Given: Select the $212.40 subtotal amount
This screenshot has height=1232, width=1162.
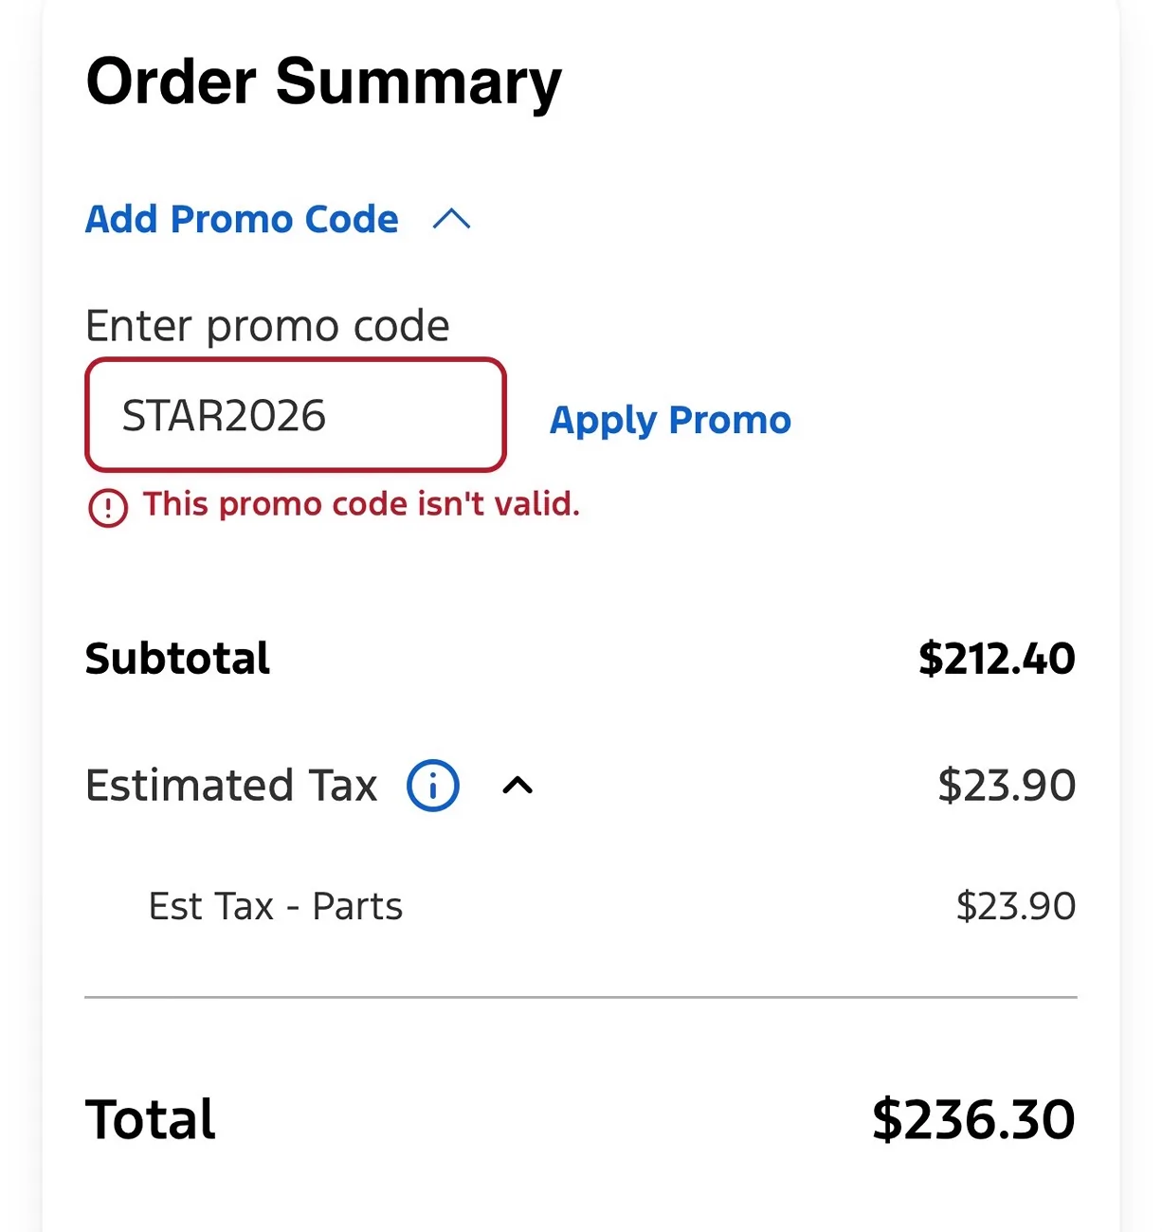Looking at the screenshot, I should pyautogui.click(x=997, y=658).
